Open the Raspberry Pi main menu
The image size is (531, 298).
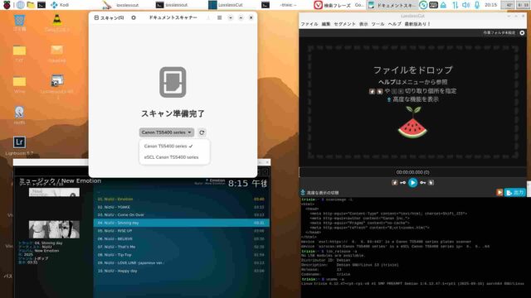point(7,5)
